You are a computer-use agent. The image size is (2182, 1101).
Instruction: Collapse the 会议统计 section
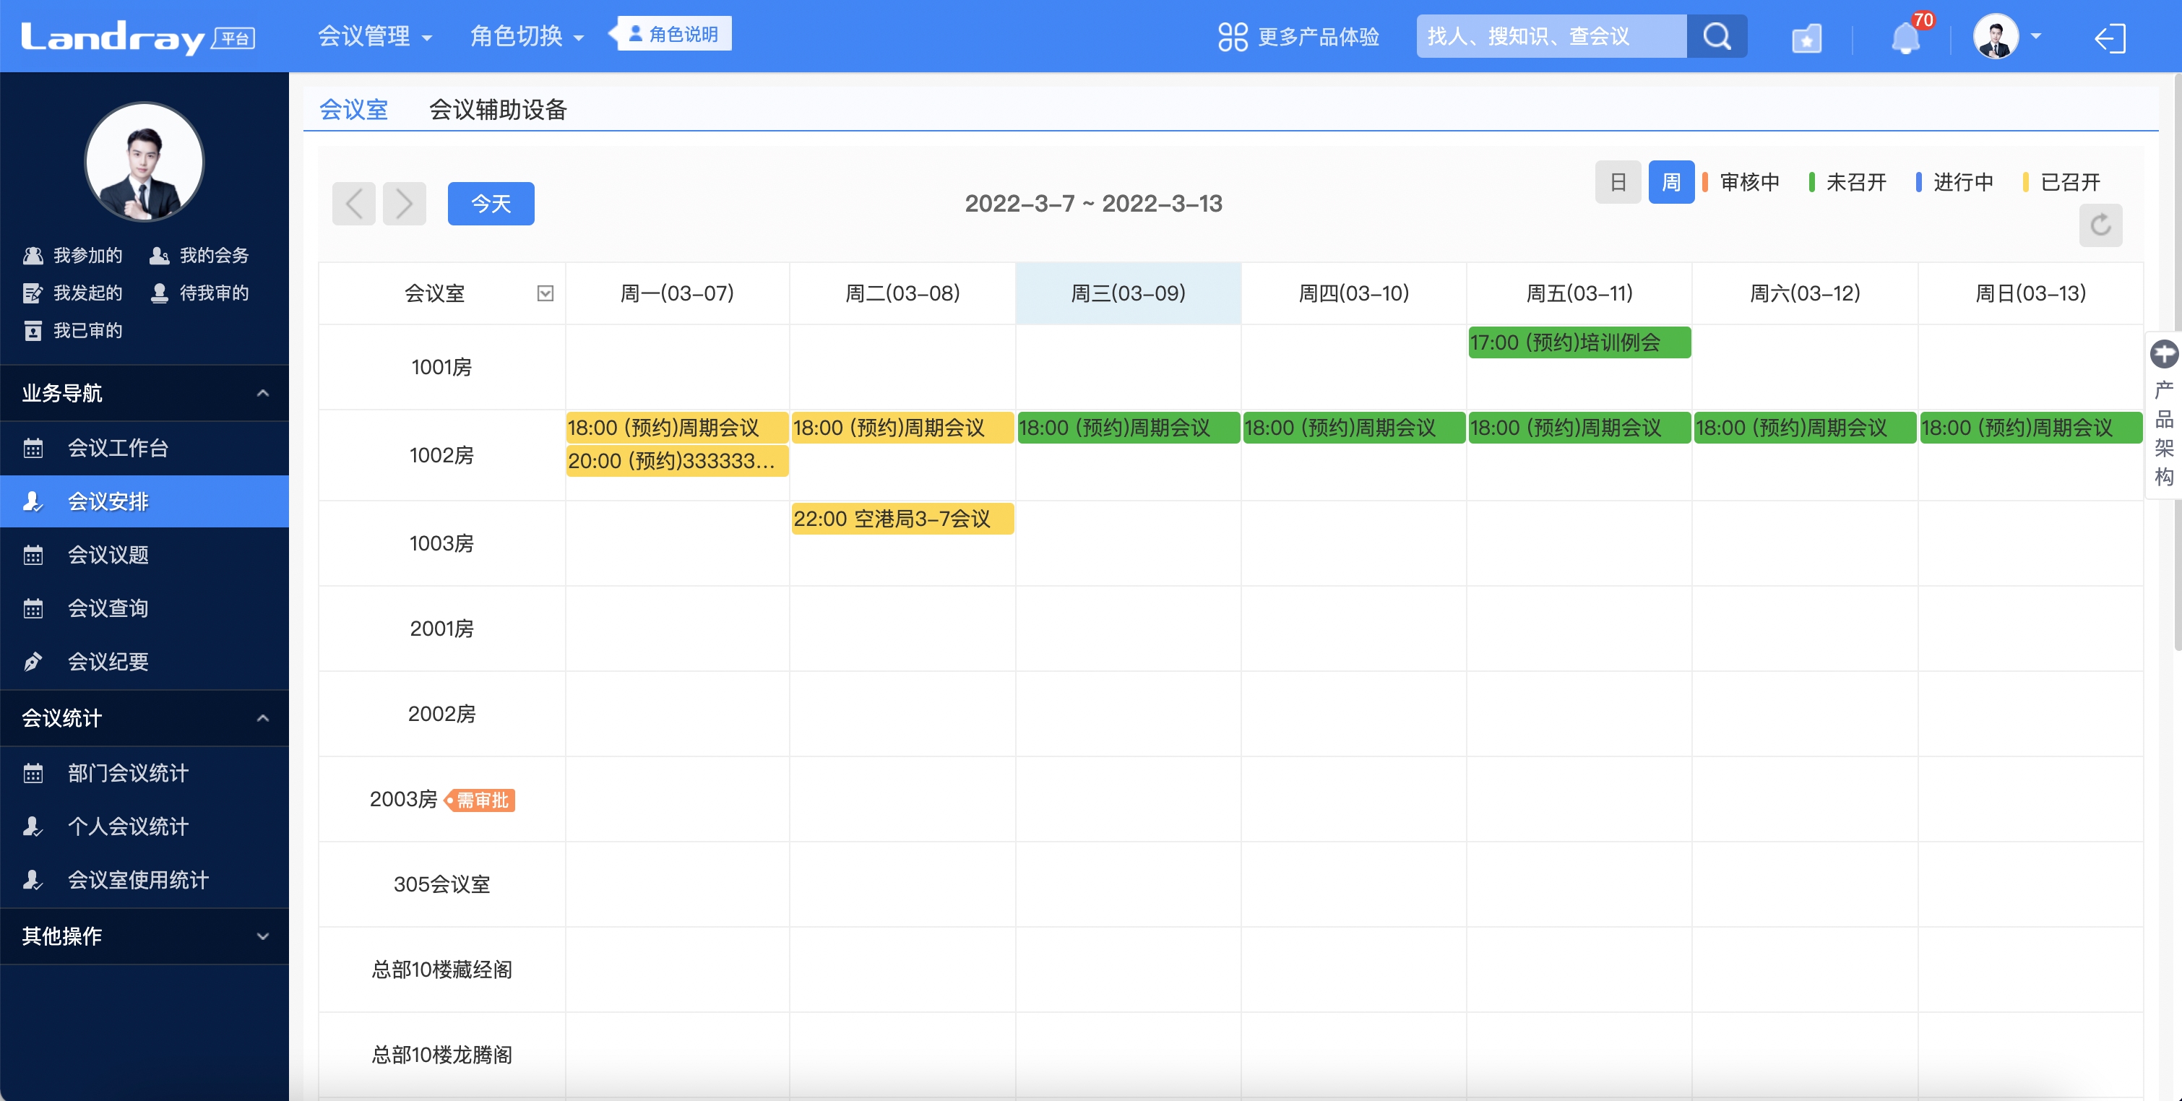[x=262, y=718]
